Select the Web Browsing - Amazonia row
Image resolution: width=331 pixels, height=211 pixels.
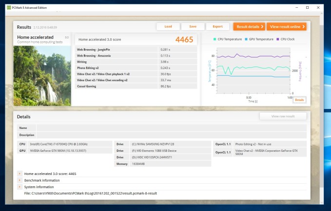136,55
